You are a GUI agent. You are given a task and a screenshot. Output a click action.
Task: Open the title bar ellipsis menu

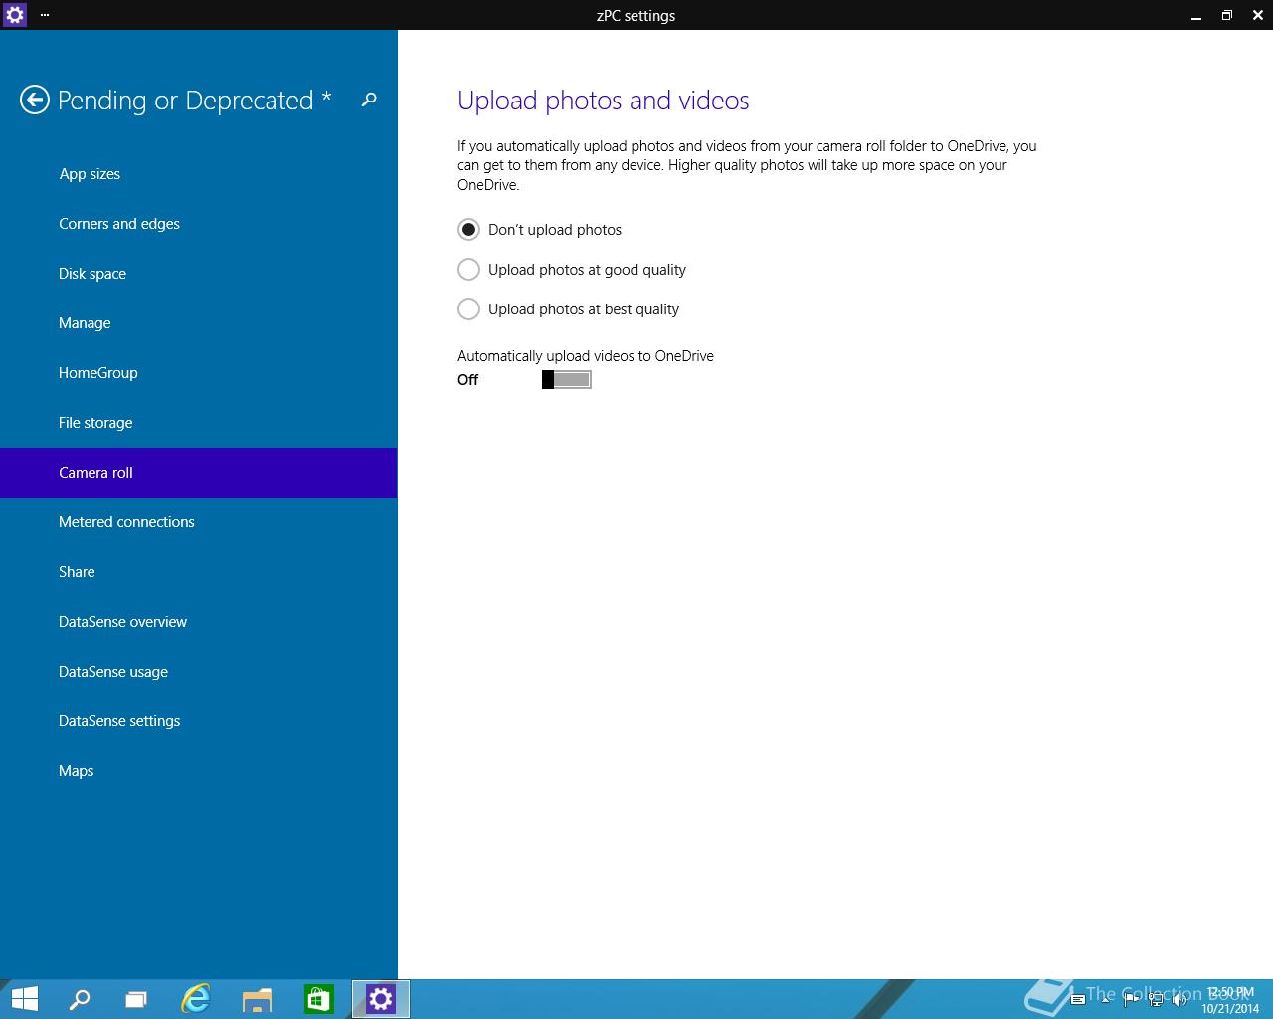pyautogui.click(x=45, y=15)
